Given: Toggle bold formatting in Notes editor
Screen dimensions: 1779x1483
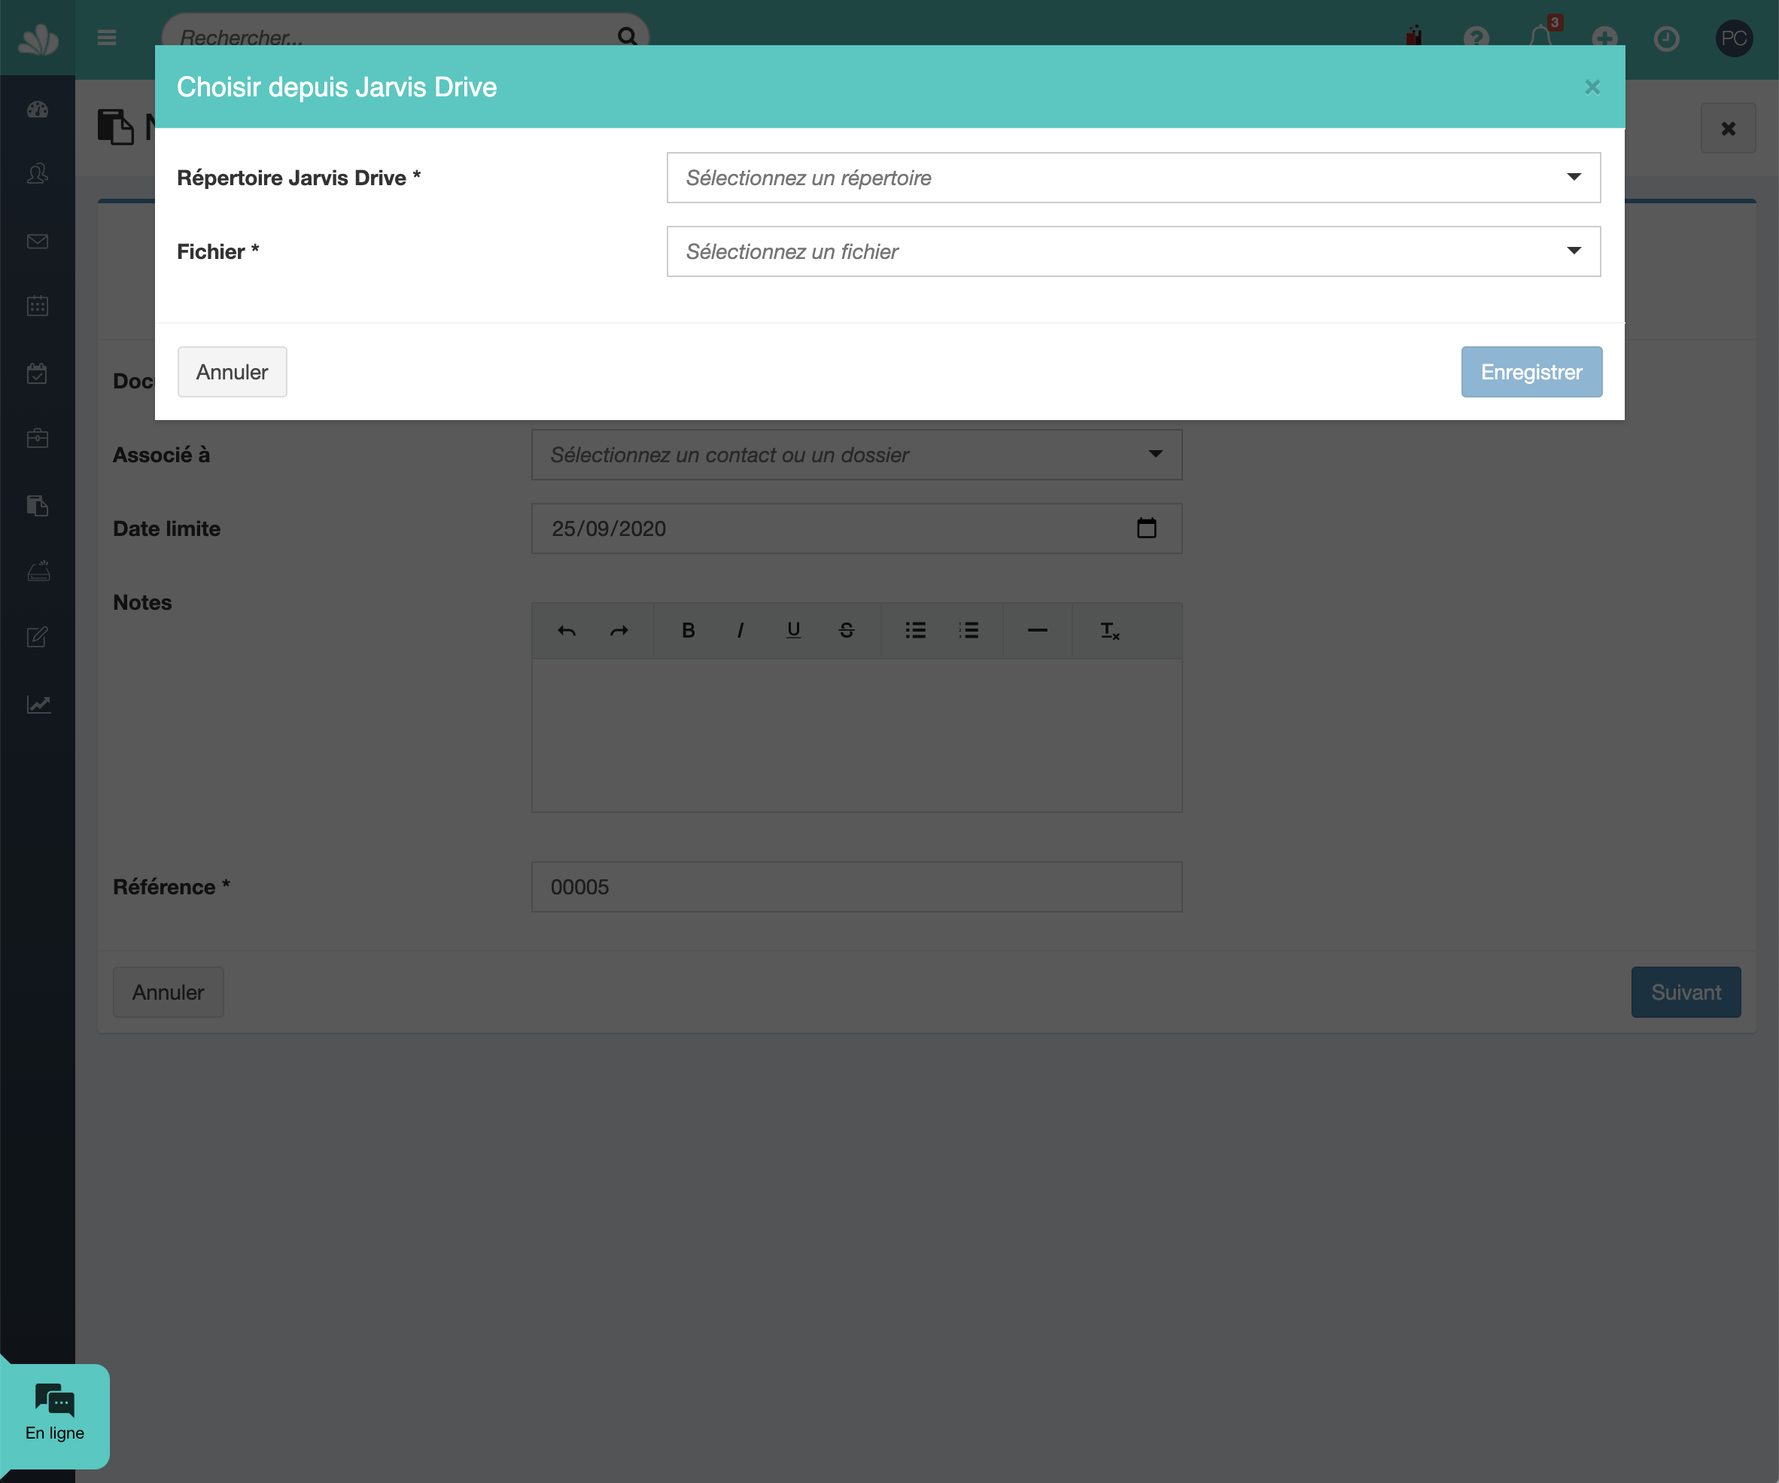Looking at the screenshot, I should tap(688, 631).
